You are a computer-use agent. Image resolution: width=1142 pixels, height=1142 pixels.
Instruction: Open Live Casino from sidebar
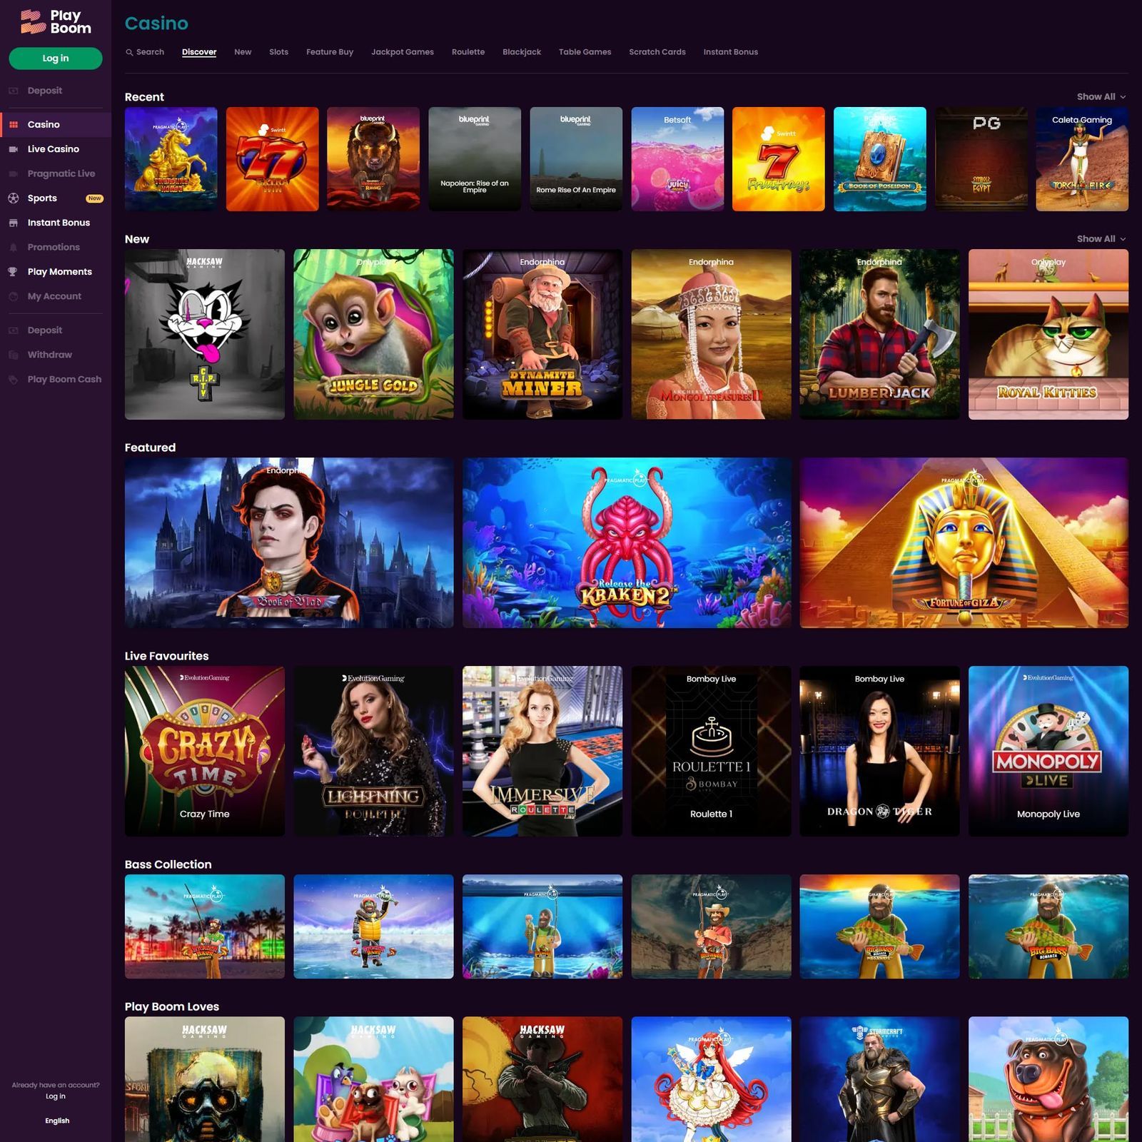point(54,149)
